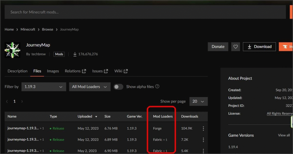
Task: Sort by the Type column header
Action: (x=53, y=117)
